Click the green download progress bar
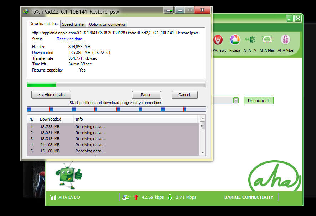 (x=116, y=84)
